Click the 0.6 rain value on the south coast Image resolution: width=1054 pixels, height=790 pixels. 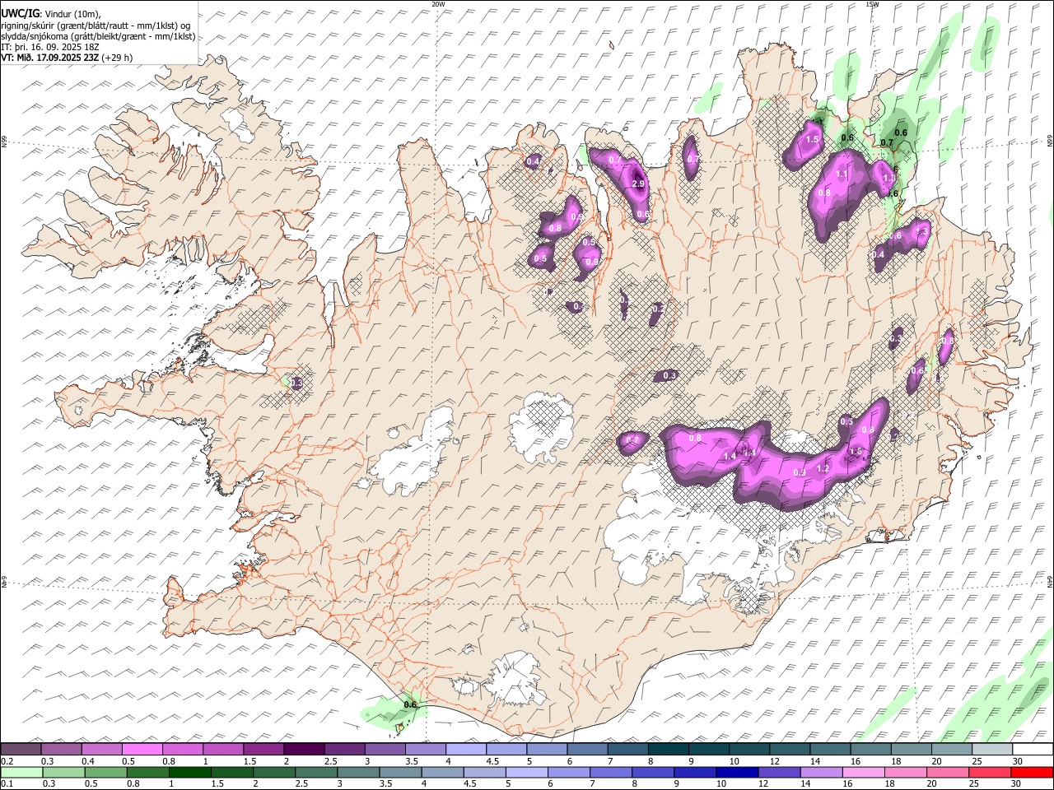pos(411,704)
